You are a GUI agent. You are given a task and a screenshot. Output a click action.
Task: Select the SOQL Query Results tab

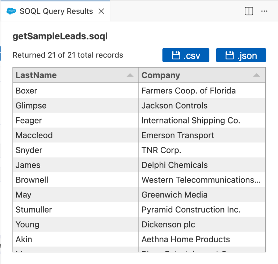coord(55,11)
